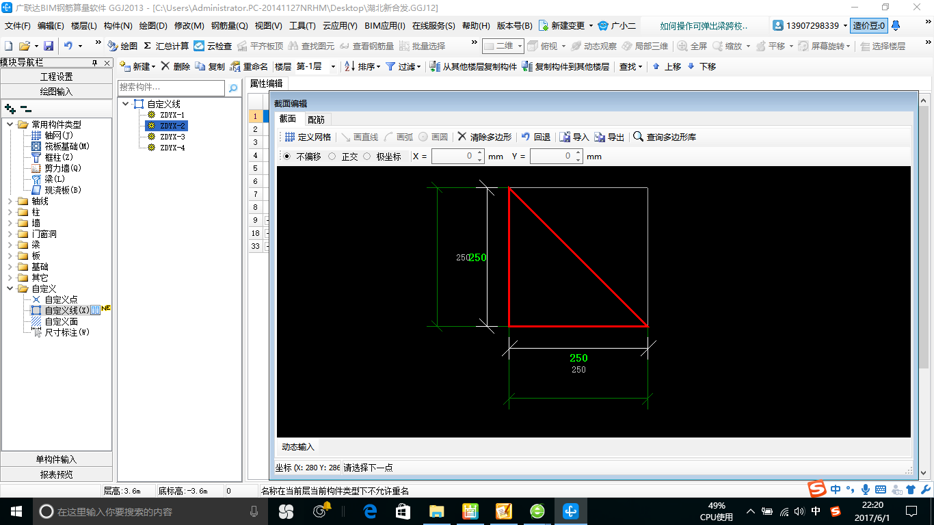Click 复制构件到其他楼层
934x525 pixels.
(x=565, y=66)
